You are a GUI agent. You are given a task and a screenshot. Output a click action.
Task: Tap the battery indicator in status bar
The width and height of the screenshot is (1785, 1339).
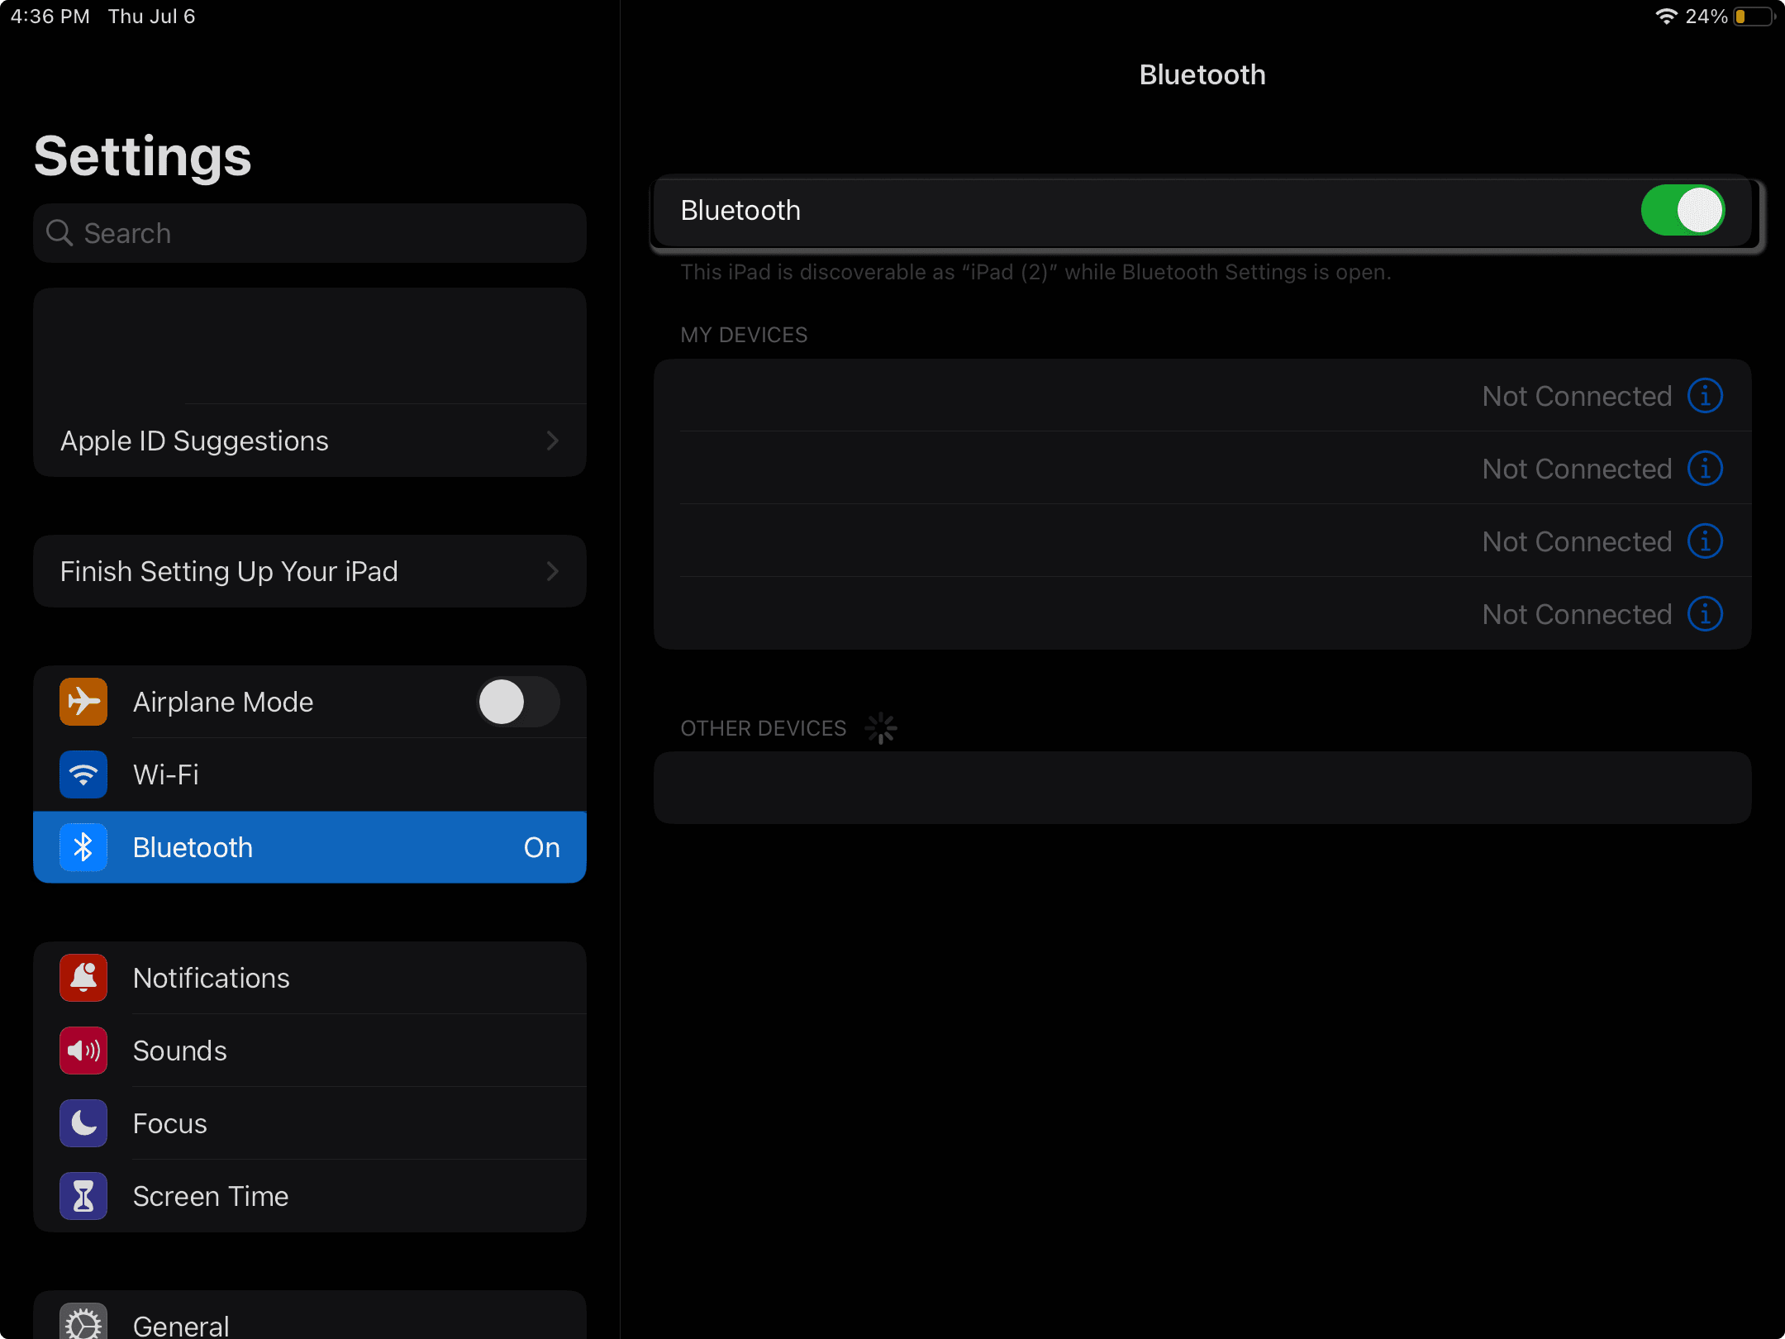click(1753, 17)
